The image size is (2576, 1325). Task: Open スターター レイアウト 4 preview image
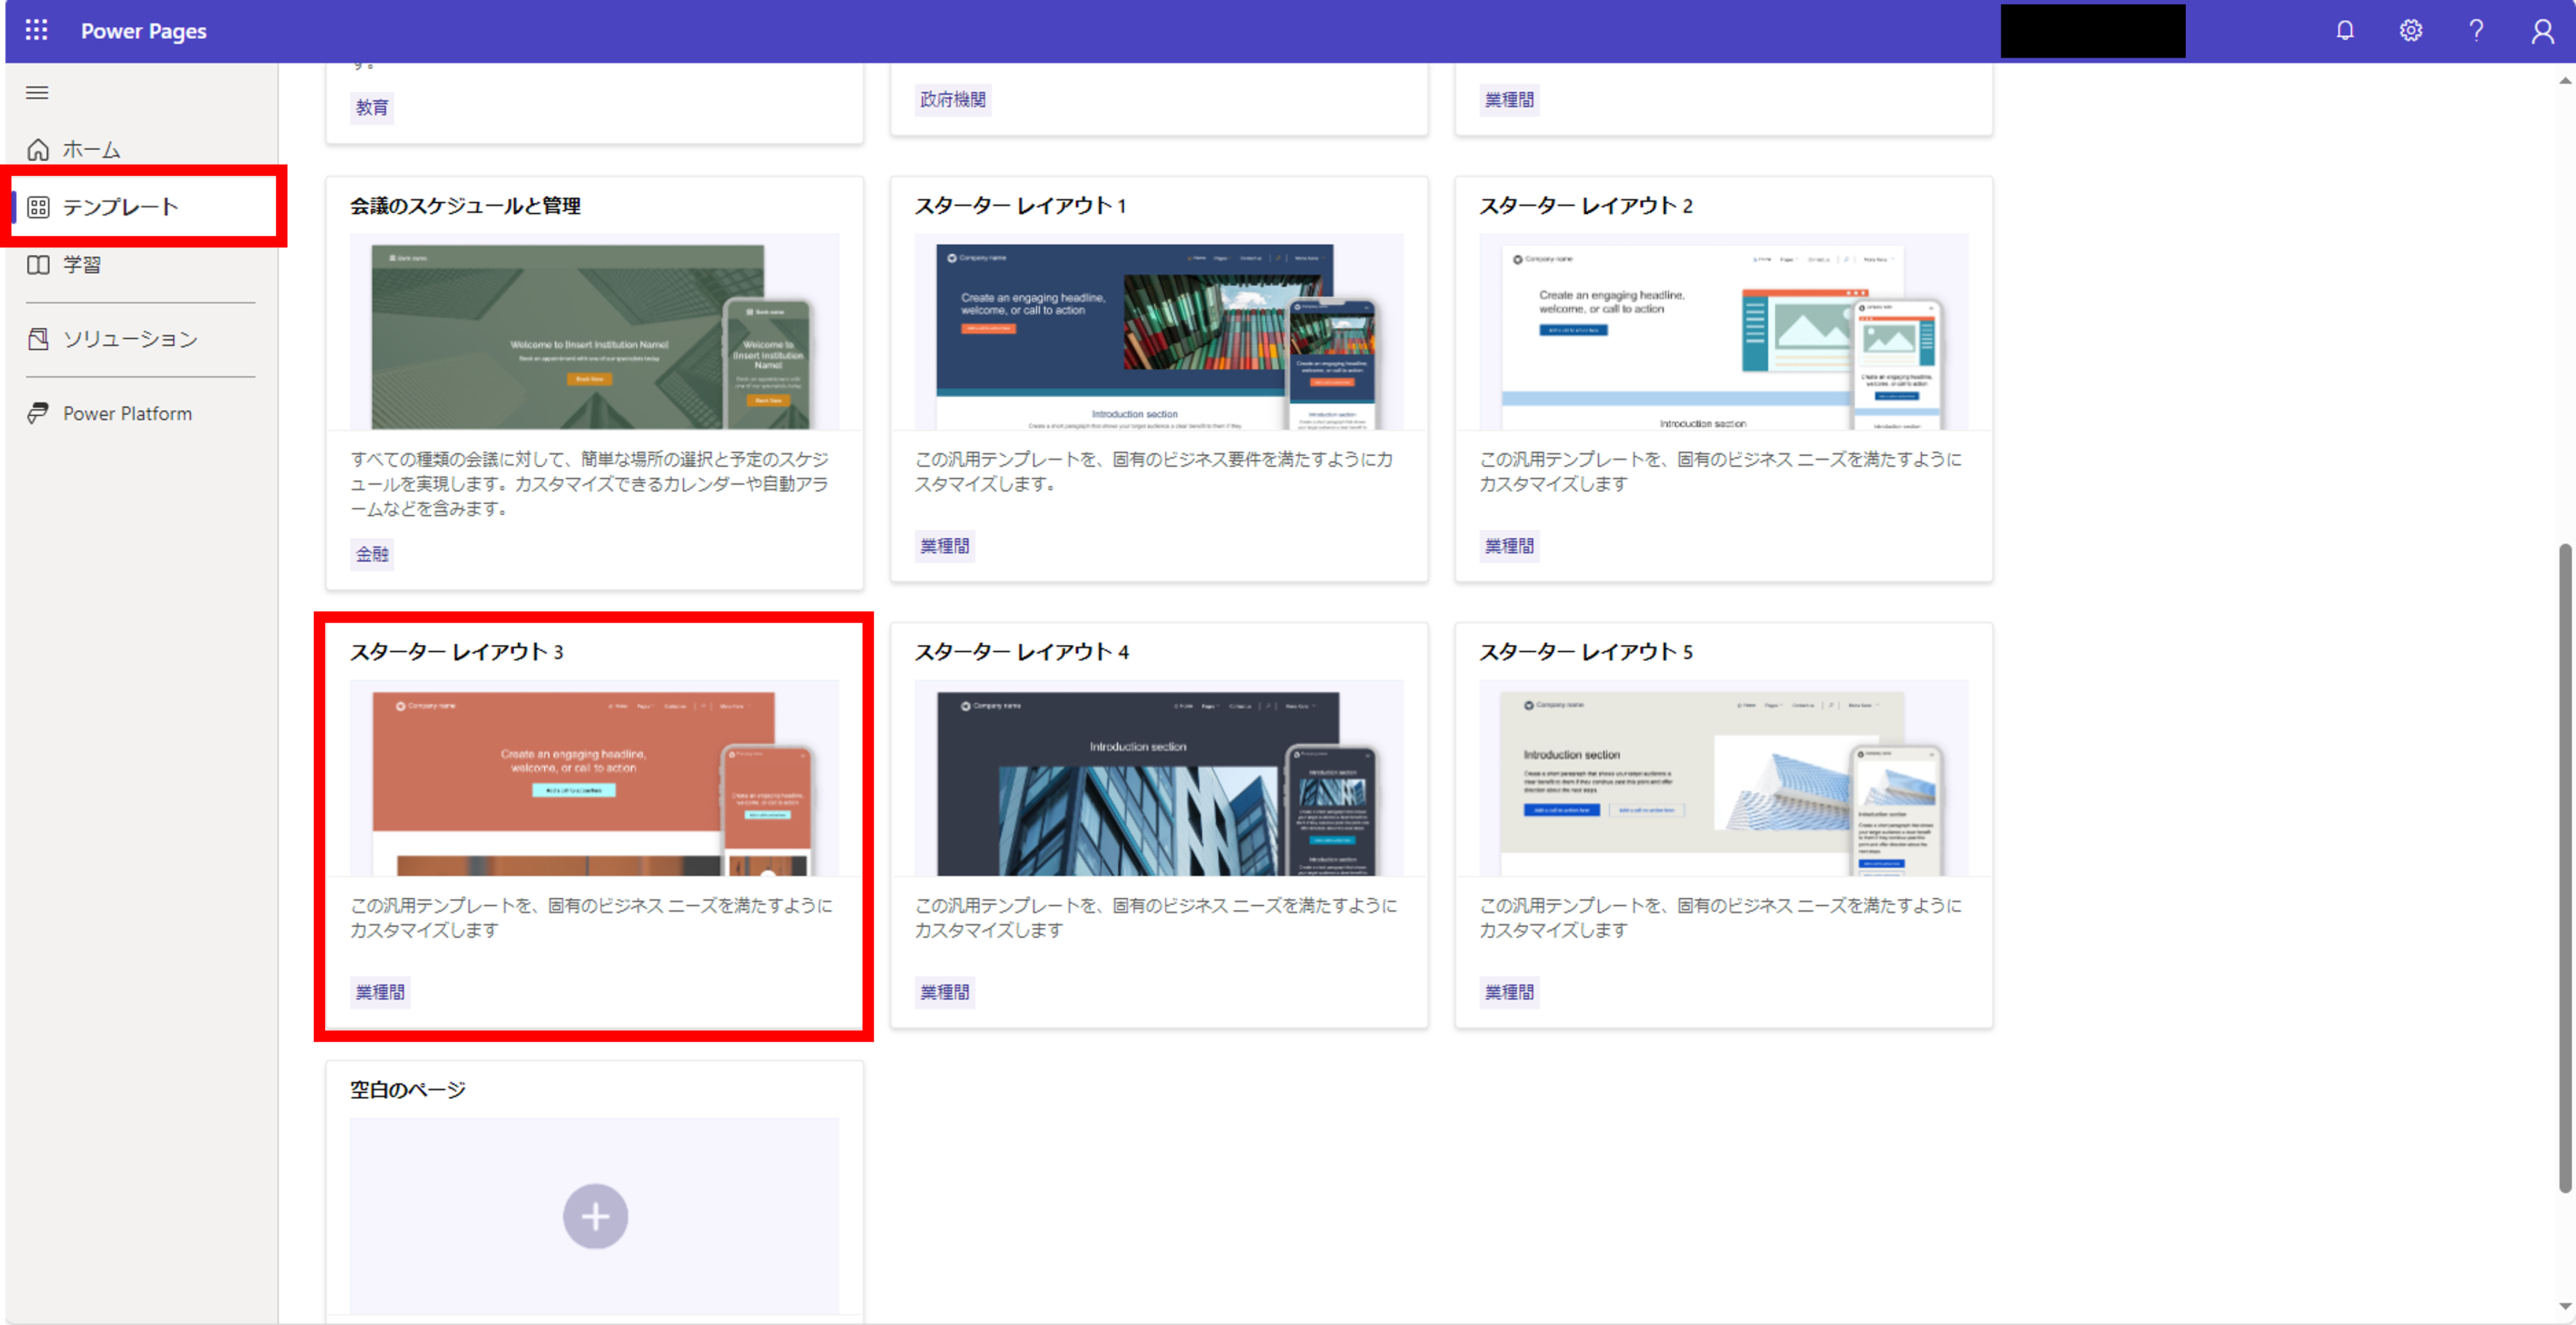tap(1159, 778)
